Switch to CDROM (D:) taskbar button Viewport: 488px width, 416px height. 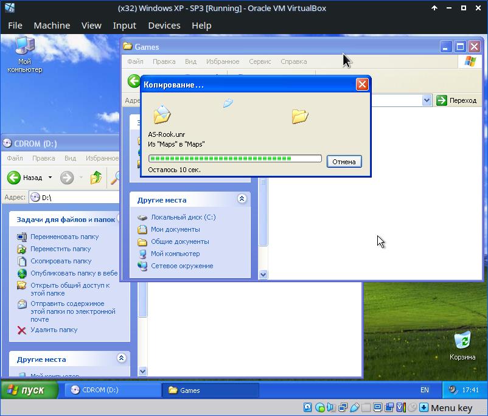point(113,390)
